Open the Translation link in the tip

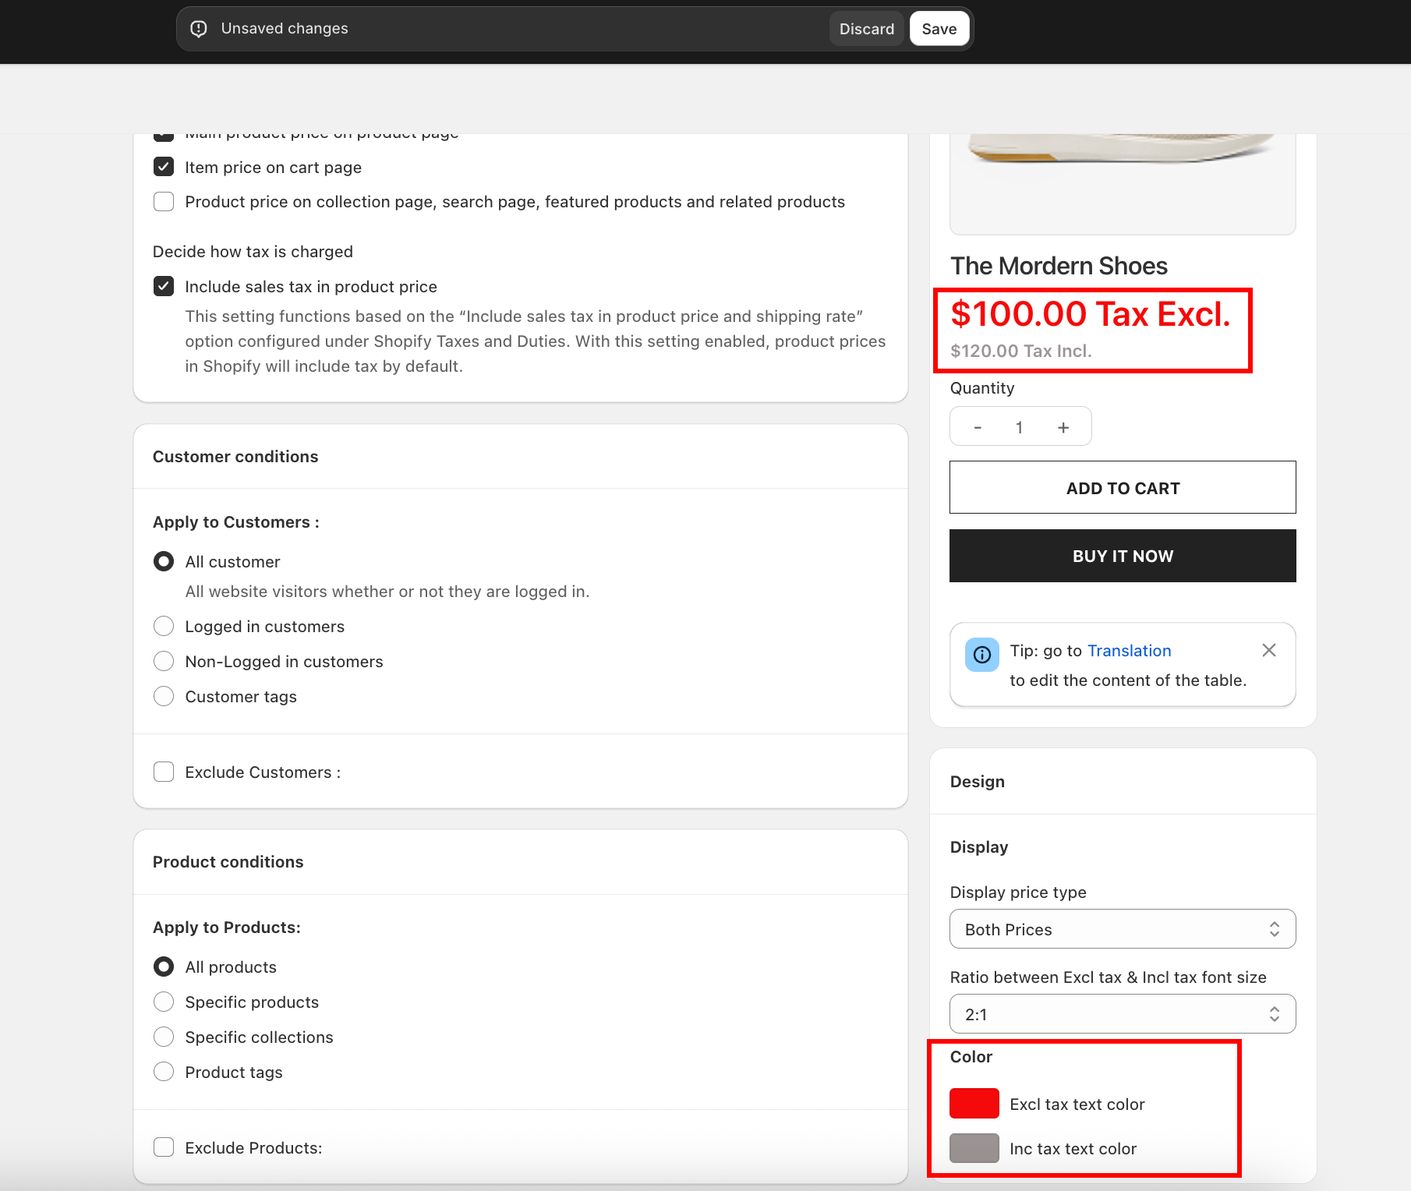[1129, 651]
